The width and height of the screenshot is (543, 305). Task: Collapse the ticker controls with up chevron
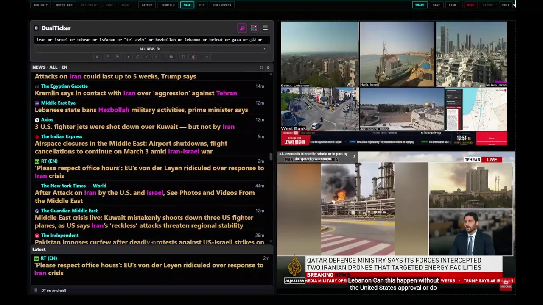click(207, 57)
